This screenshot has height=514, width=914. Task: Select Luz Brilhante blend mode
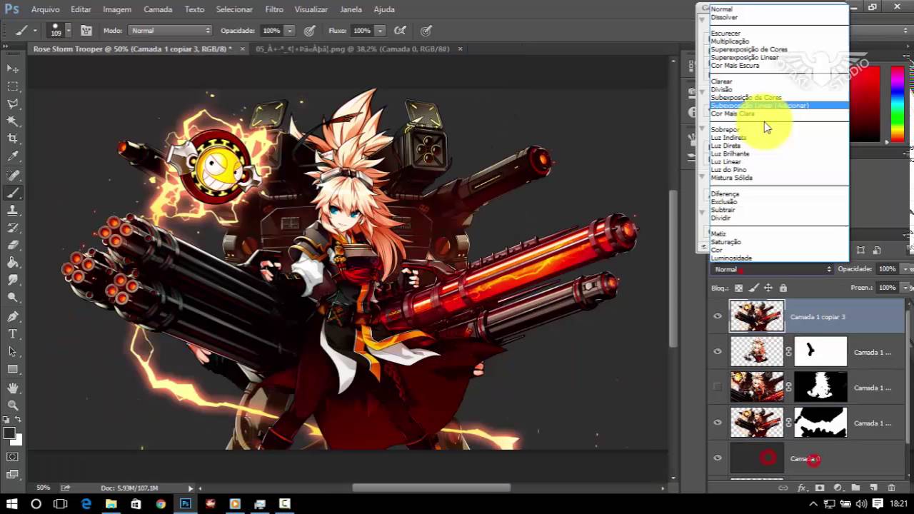pos(730,153)
